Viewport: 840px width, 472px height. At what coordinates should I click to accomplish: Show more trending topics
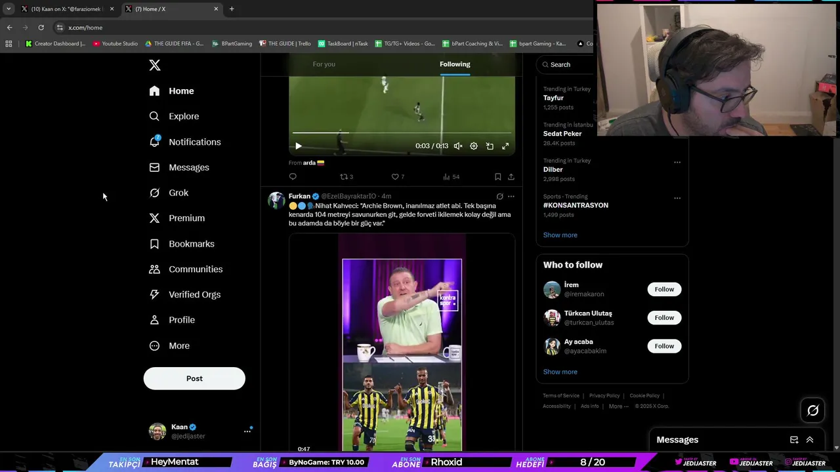560,235
